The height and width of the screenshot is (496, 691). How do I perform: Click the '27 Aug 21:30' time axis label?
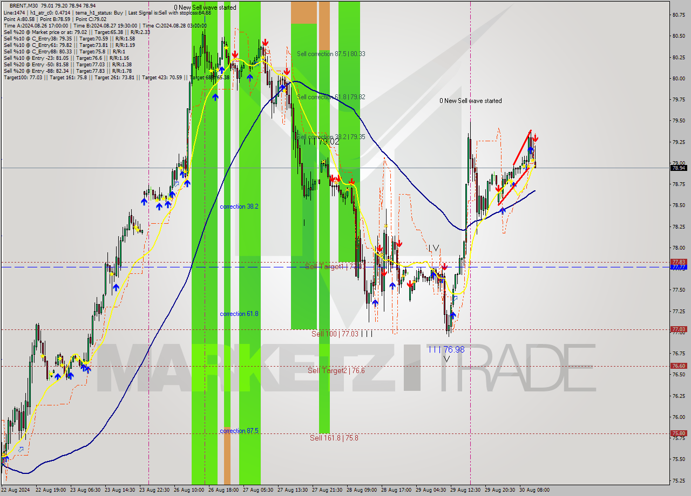pos(328,490)
